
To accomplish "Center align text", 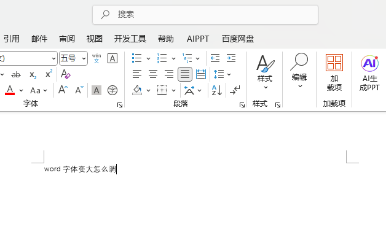I will click(153, 74).
